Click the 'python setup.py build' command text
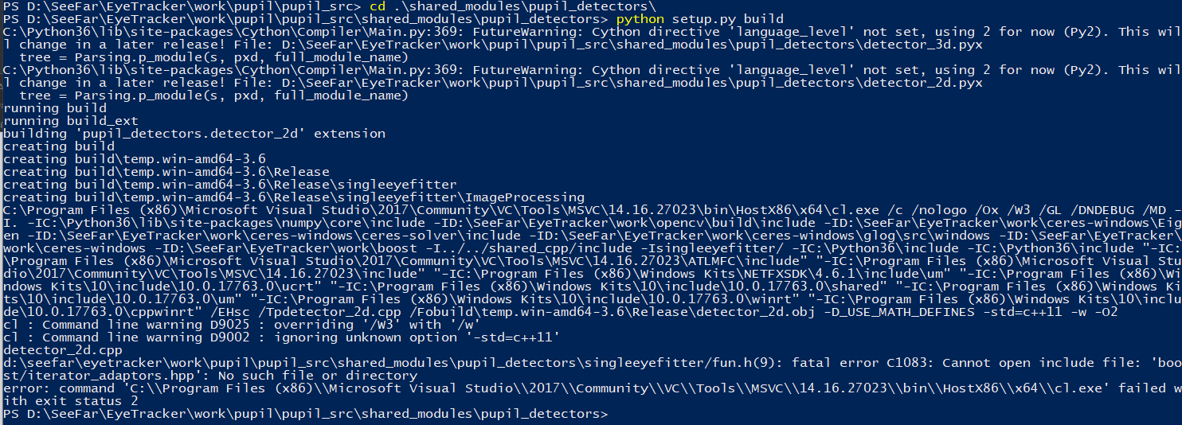The width and height of the screenshot is (1182, 425). [x=699, y=18]
